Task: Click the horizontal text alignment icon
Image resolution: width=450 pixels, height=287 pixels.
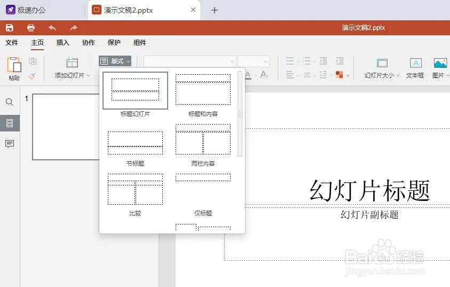Action: (x=290, y=75)
